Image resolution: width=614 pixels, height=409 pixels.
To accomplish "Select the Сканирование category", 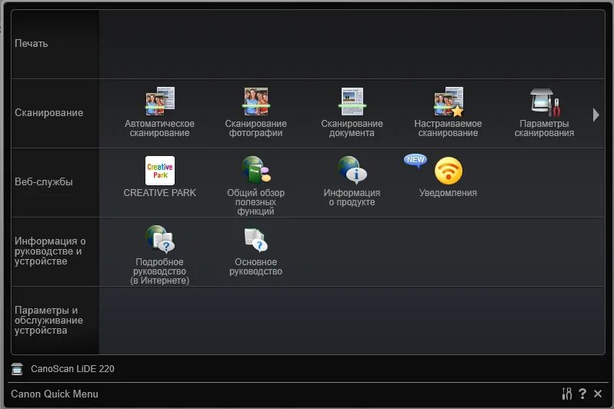I will click(55, 113).
